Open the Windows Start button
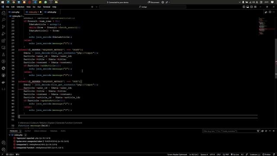The width and height of the screenshot is (277, 156). click(3, 2)
